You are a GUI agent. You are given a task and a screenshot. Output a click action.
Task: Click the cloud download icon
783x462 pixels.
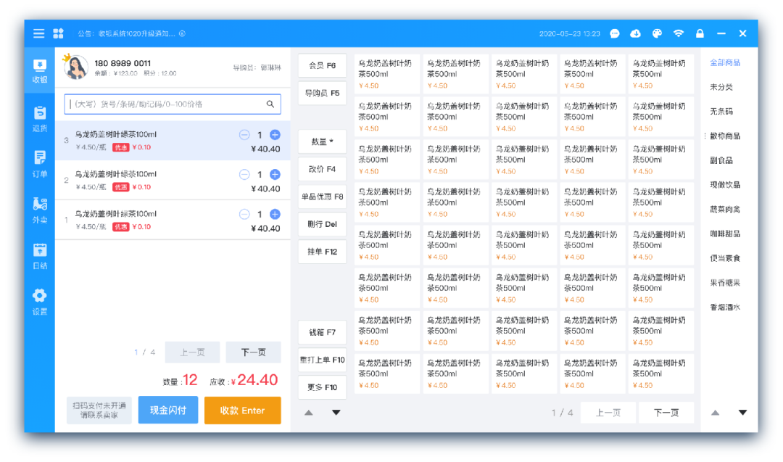tap(636, 33)
